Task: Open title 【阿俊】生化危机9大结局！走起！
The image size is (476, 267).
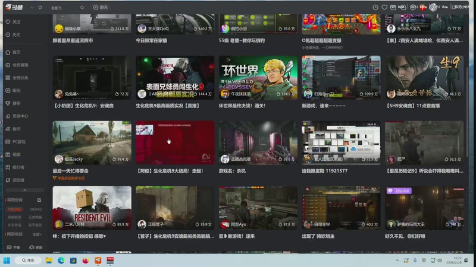Action: pyautogui.click(x=170, y=171)
